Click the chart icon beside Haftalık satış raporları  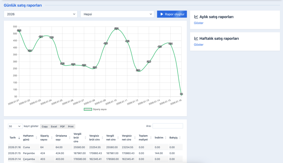point(196,38)
